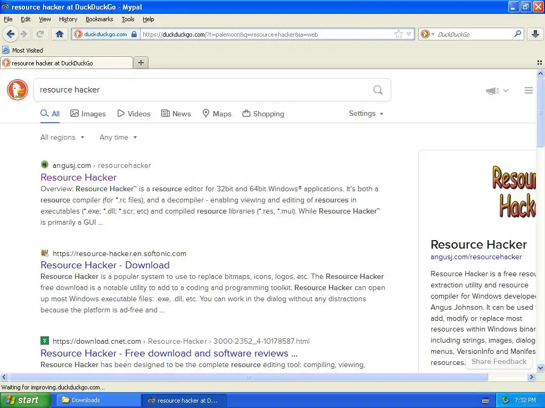This screenshot has width=545, height=408.
Task: Click the Mypal taskbar button
Action: pyautogui.click(x=184, y=400)
